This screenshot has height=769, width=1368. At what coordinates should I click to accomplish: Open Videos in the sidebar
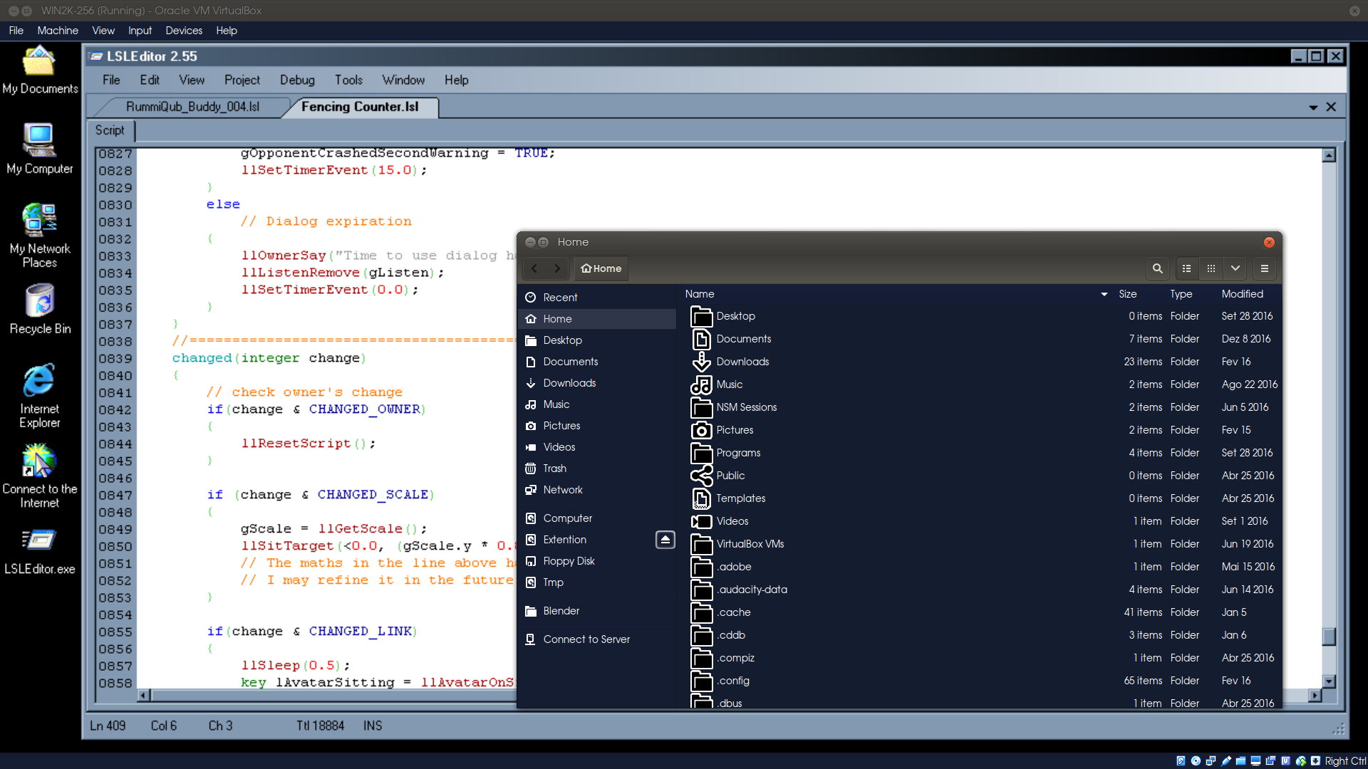597,447
